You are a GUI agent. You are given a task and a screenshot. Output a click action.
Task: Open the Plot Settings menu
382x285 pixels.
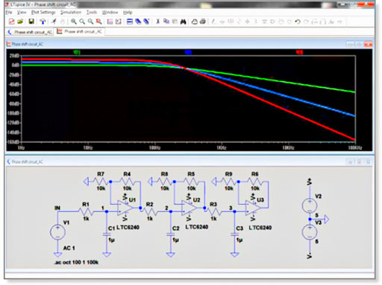(x=43, y=12)
